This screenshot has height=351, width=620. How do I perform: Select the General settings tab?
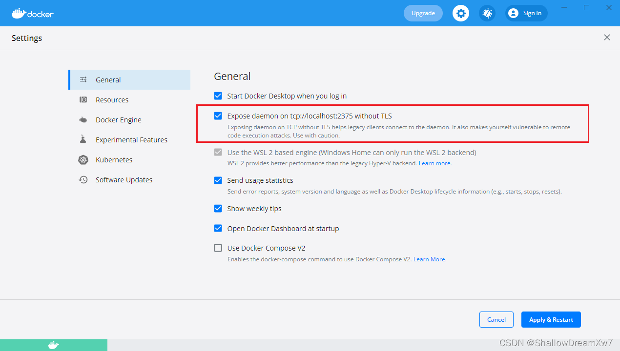[x=129, y=79]
